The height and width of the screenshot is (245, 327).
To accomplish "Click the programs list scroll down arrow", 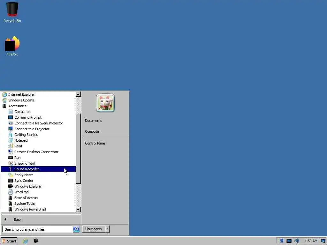I will point(78,210).
